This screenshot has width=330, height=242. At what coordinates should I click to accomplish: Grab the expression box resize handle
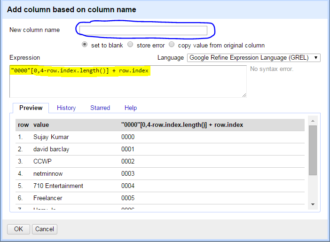[244, 95]
